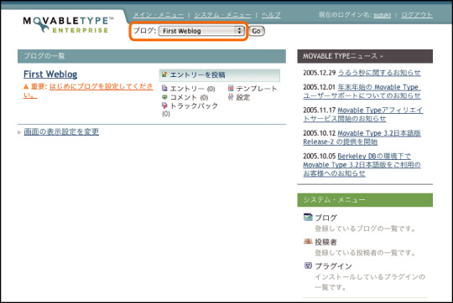453x303 pixels.
Task: Click the 設定 tools icon
Action: [x=231, y=97]
